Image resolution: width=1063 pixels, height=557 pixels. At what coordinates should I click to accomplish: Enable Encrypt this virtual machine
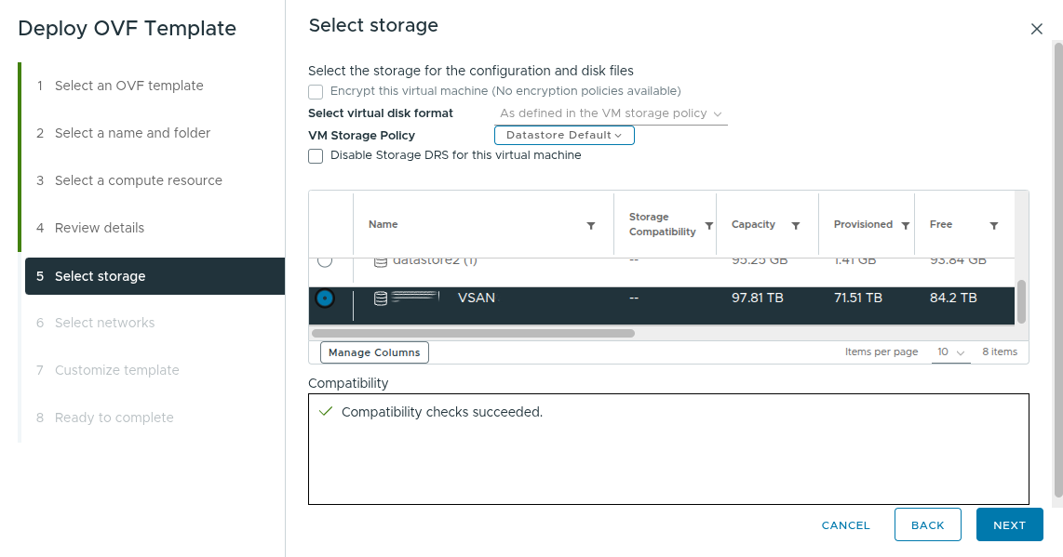coord(315,91)
